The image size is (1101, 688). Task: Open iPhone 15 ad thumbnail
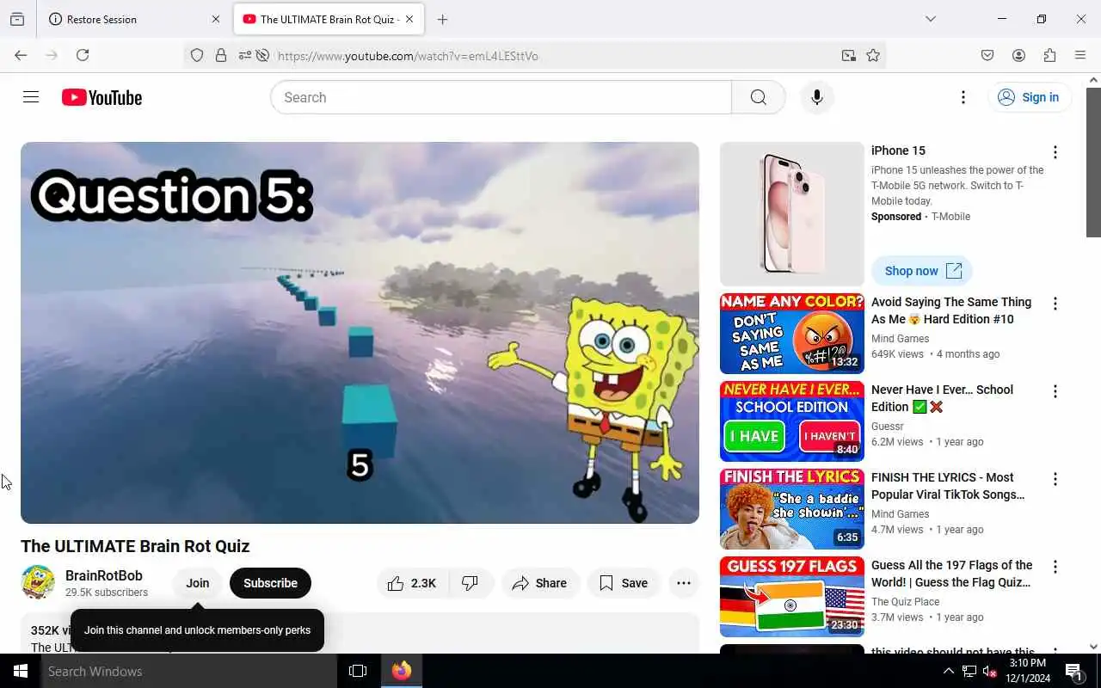[x=792, y=214]
